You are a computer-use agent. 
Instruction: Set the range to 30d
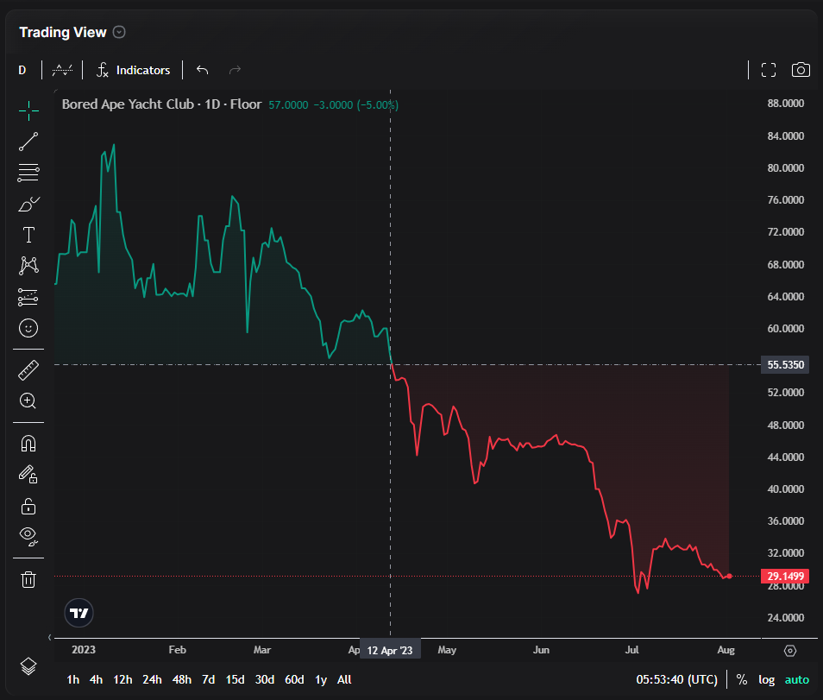265,679
